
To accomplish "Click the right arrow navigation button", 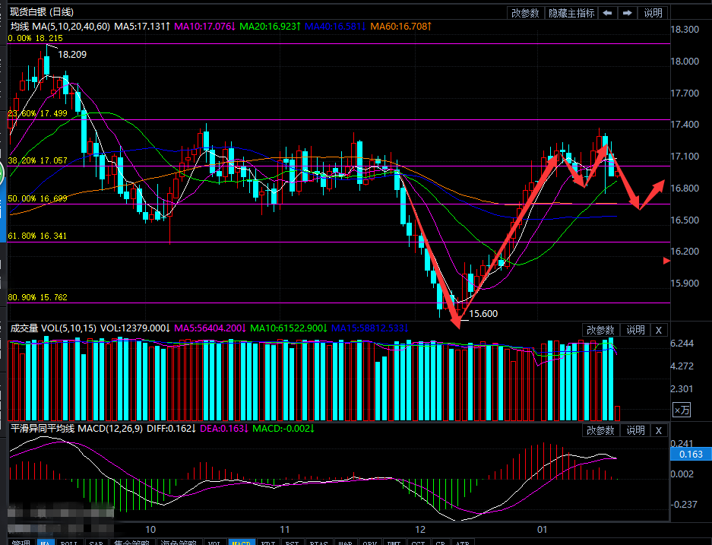I will (627, 13).
